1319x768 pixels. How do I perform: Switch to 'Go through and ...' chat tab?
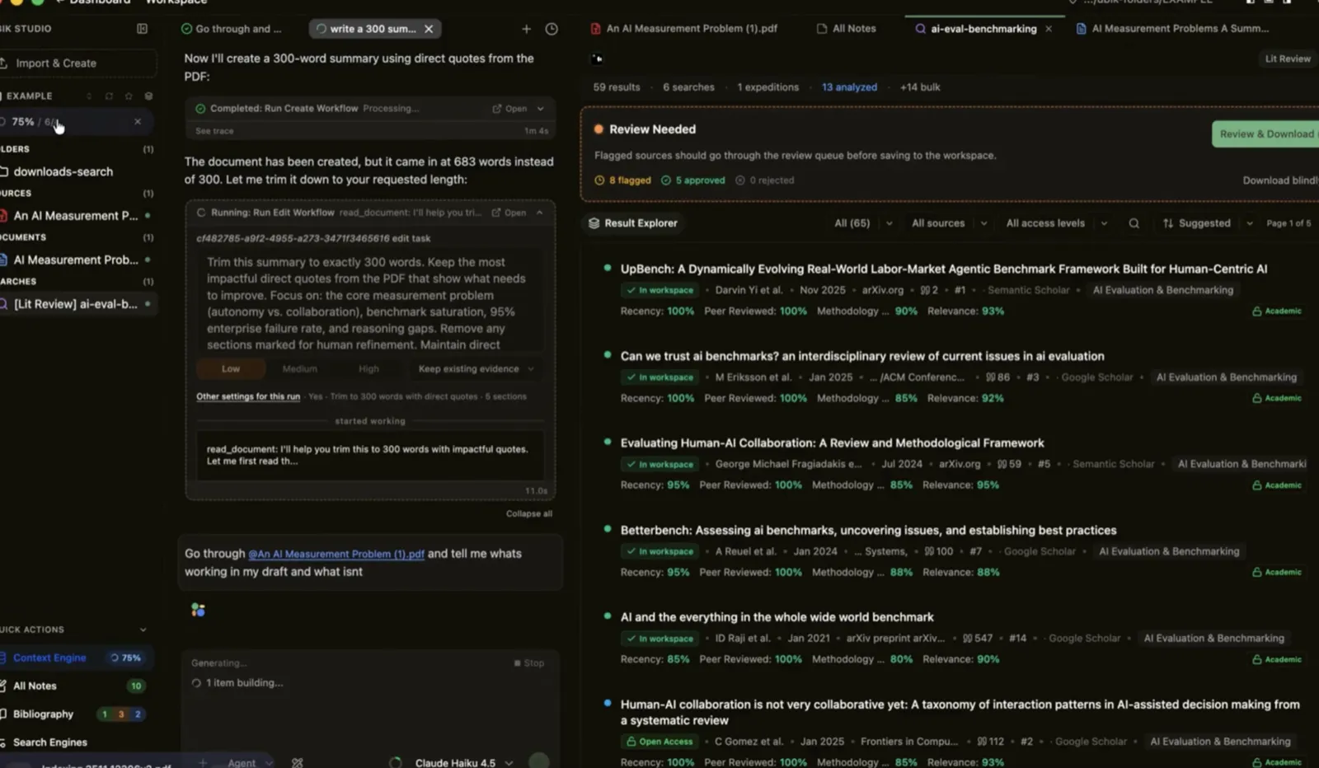pyautogui.click(x=232, y=29)
